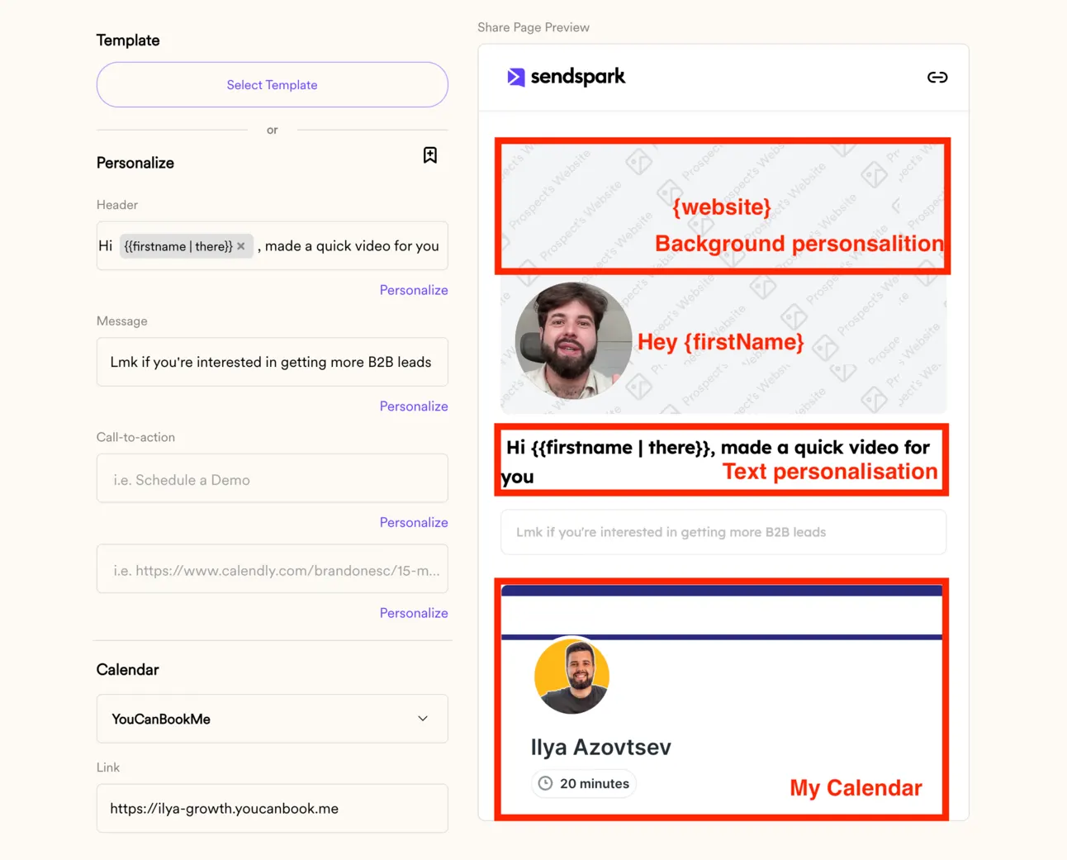The image size is (1067, 860).
Task: Remove the {{firstname | there}} tag
Action: (241, 246)
